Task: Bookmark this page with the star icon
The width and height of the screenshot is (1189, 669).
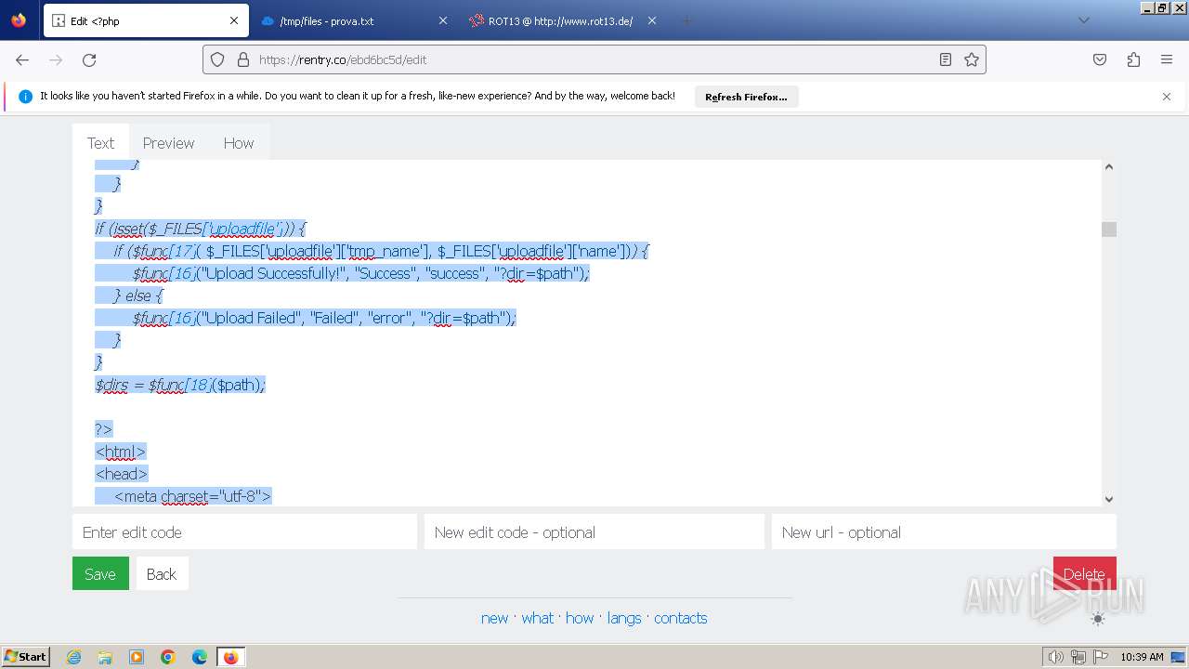Action: coord(972,59)
